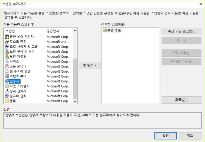Select the 작업 스케줄러 clock icon
Screen dimensions: 205x142
7,86
